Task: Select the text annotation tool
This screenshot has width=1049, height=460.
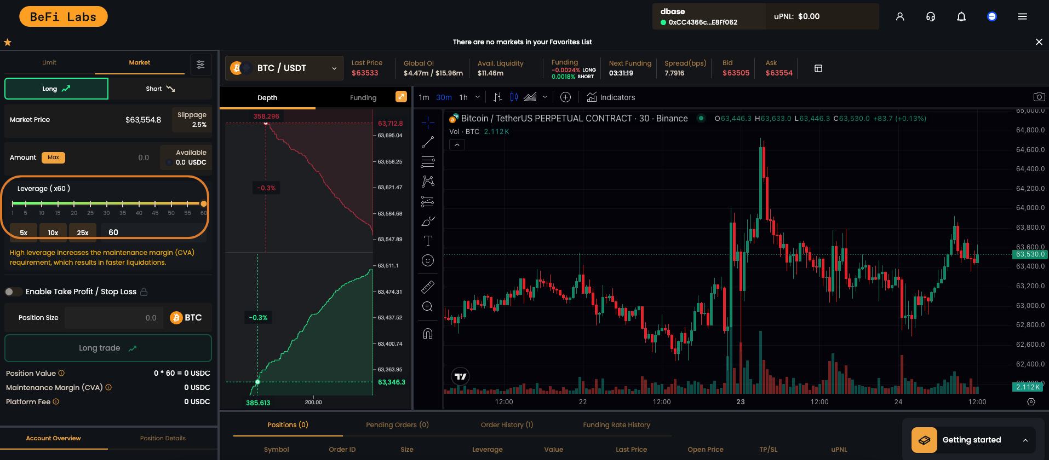Action: click(x=428, y=241)
